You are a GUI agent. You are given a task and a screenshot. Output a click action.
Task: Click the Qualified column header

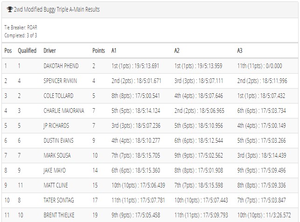pos(27,50)
